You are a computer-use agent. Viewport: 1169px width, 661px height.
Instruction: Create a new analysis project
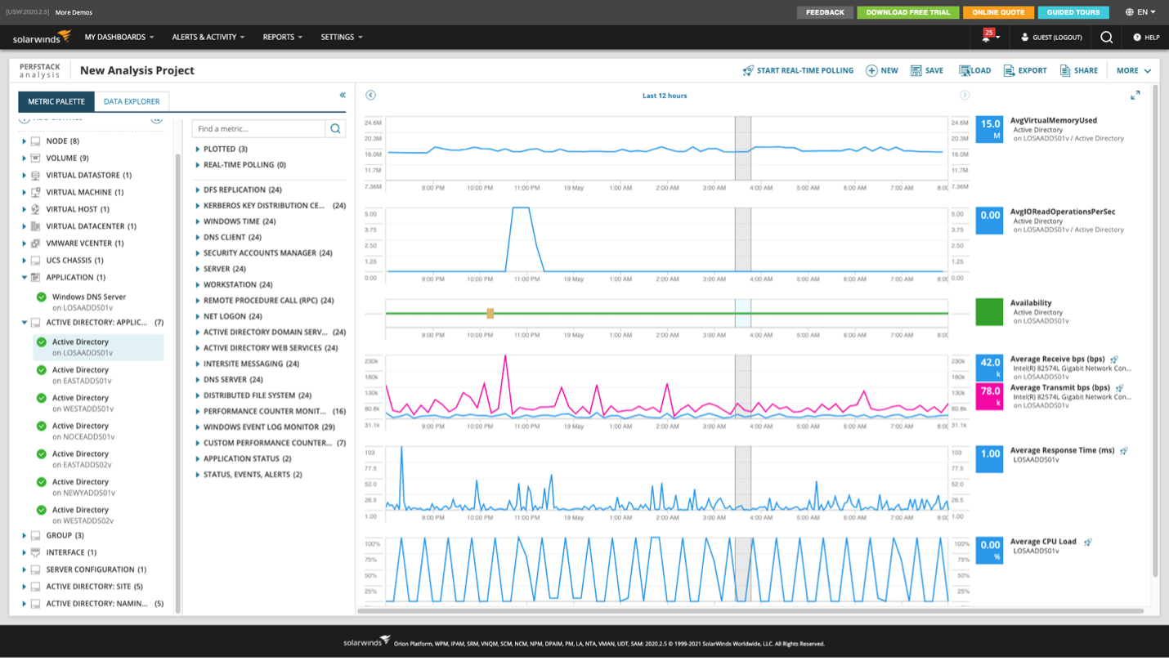(882, 71)
